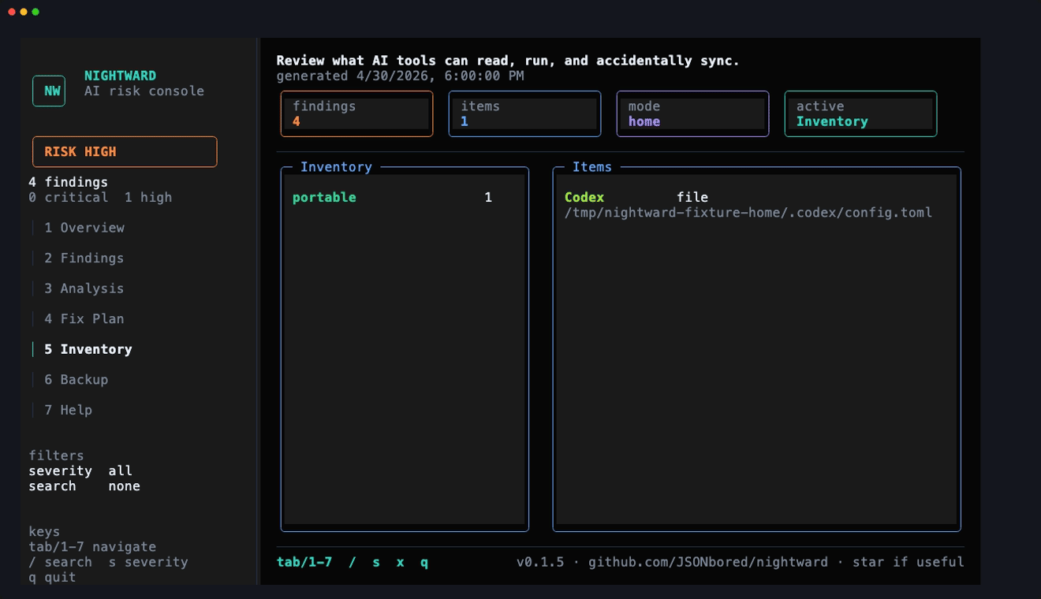Click the 'AI risk console' subtitle
The width and height of the screenshot is (1041, 599).
click(144, 91)
